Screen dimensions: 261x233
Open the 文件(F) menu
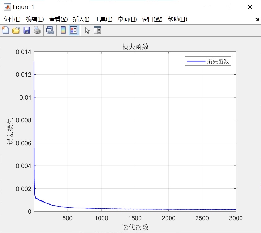click(x=11, y=19)
